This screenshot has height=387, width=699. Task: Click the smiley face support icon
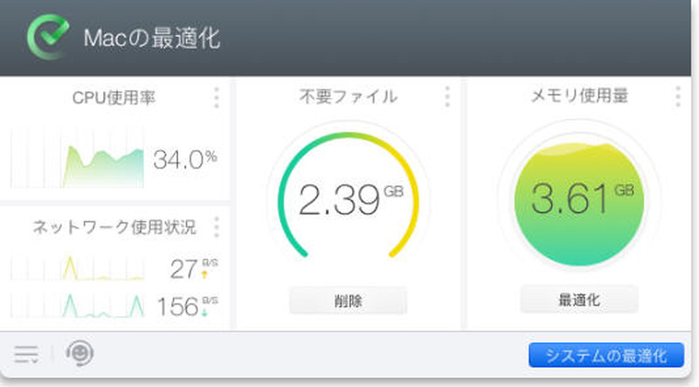point(80,353)
